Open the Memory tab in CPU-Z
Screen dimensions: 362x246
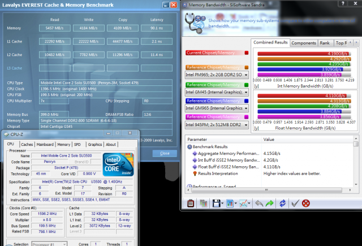coord(64,144)
